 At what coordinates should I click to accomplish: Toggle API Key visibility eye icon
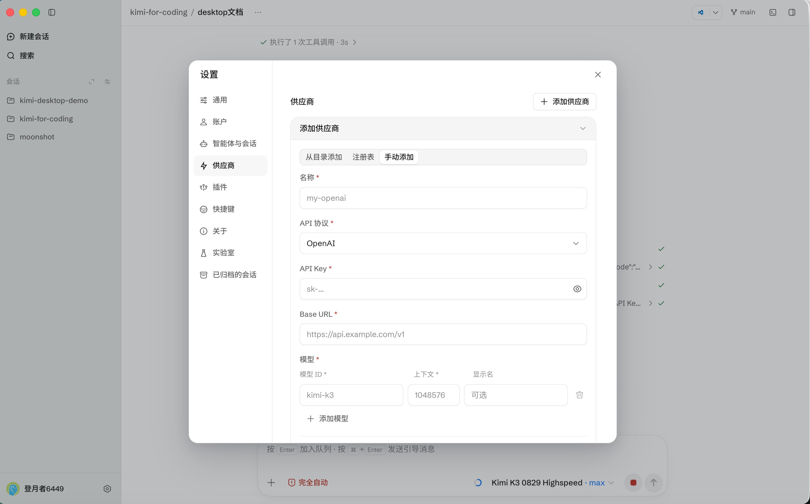pos(577,289)
